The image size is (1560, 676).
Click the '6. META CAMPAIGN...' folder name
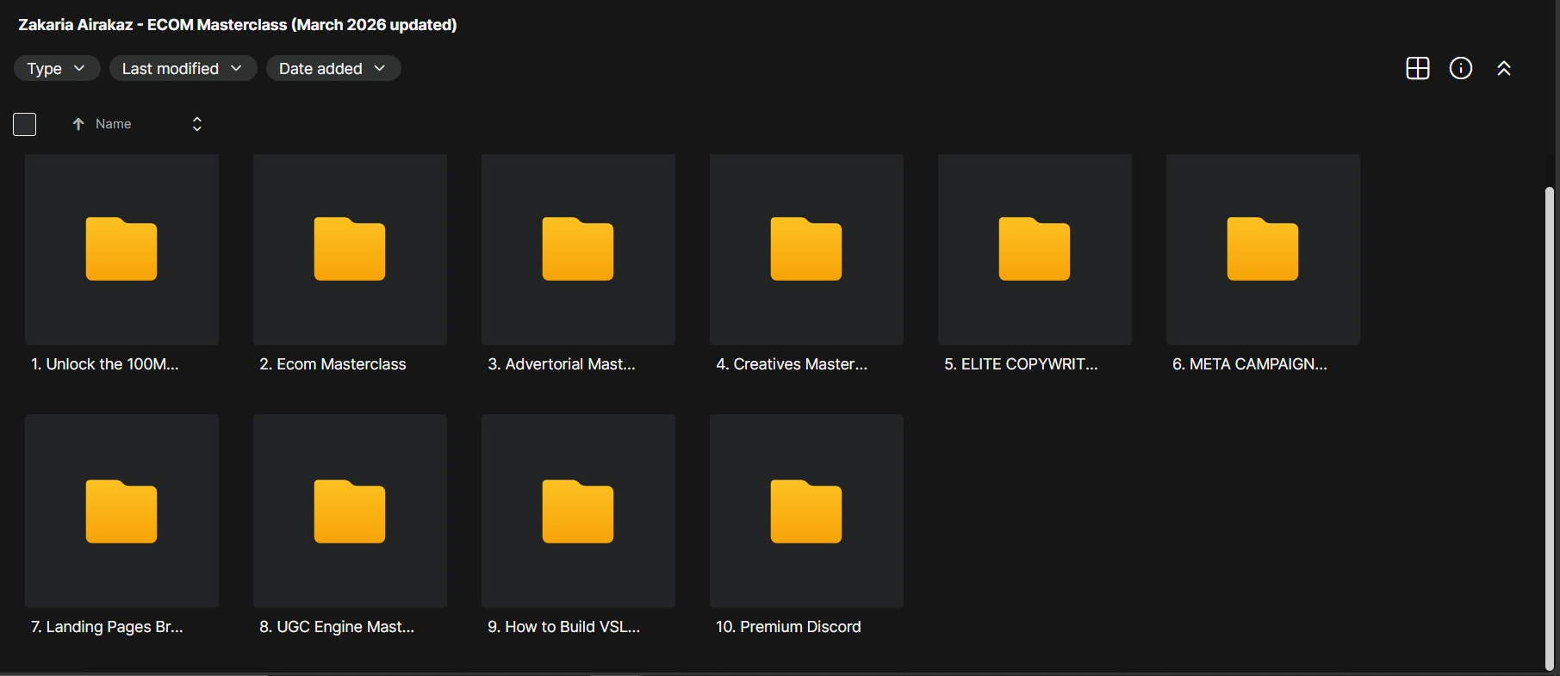tap(1250, 364)
